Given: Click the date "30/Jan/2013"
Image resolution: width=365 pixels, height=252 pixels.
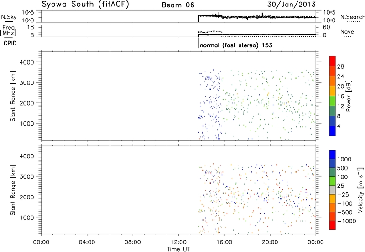Looking at the screenshot, I should [292, 4].
